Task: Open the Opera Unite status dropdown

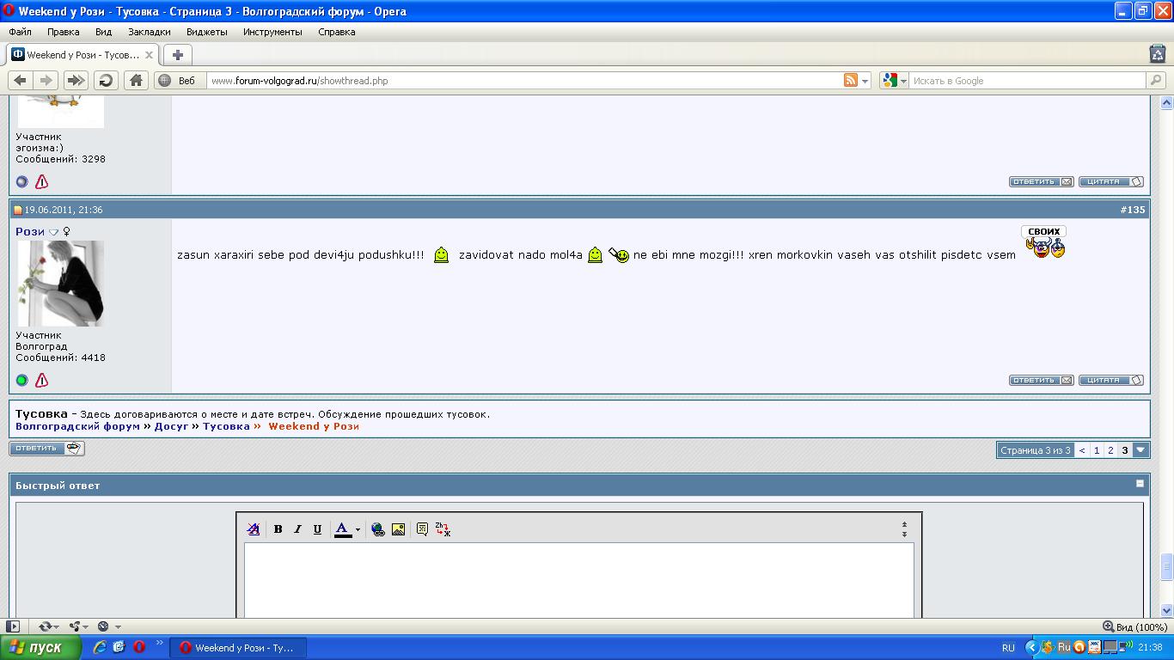Action: pos(79,626)
